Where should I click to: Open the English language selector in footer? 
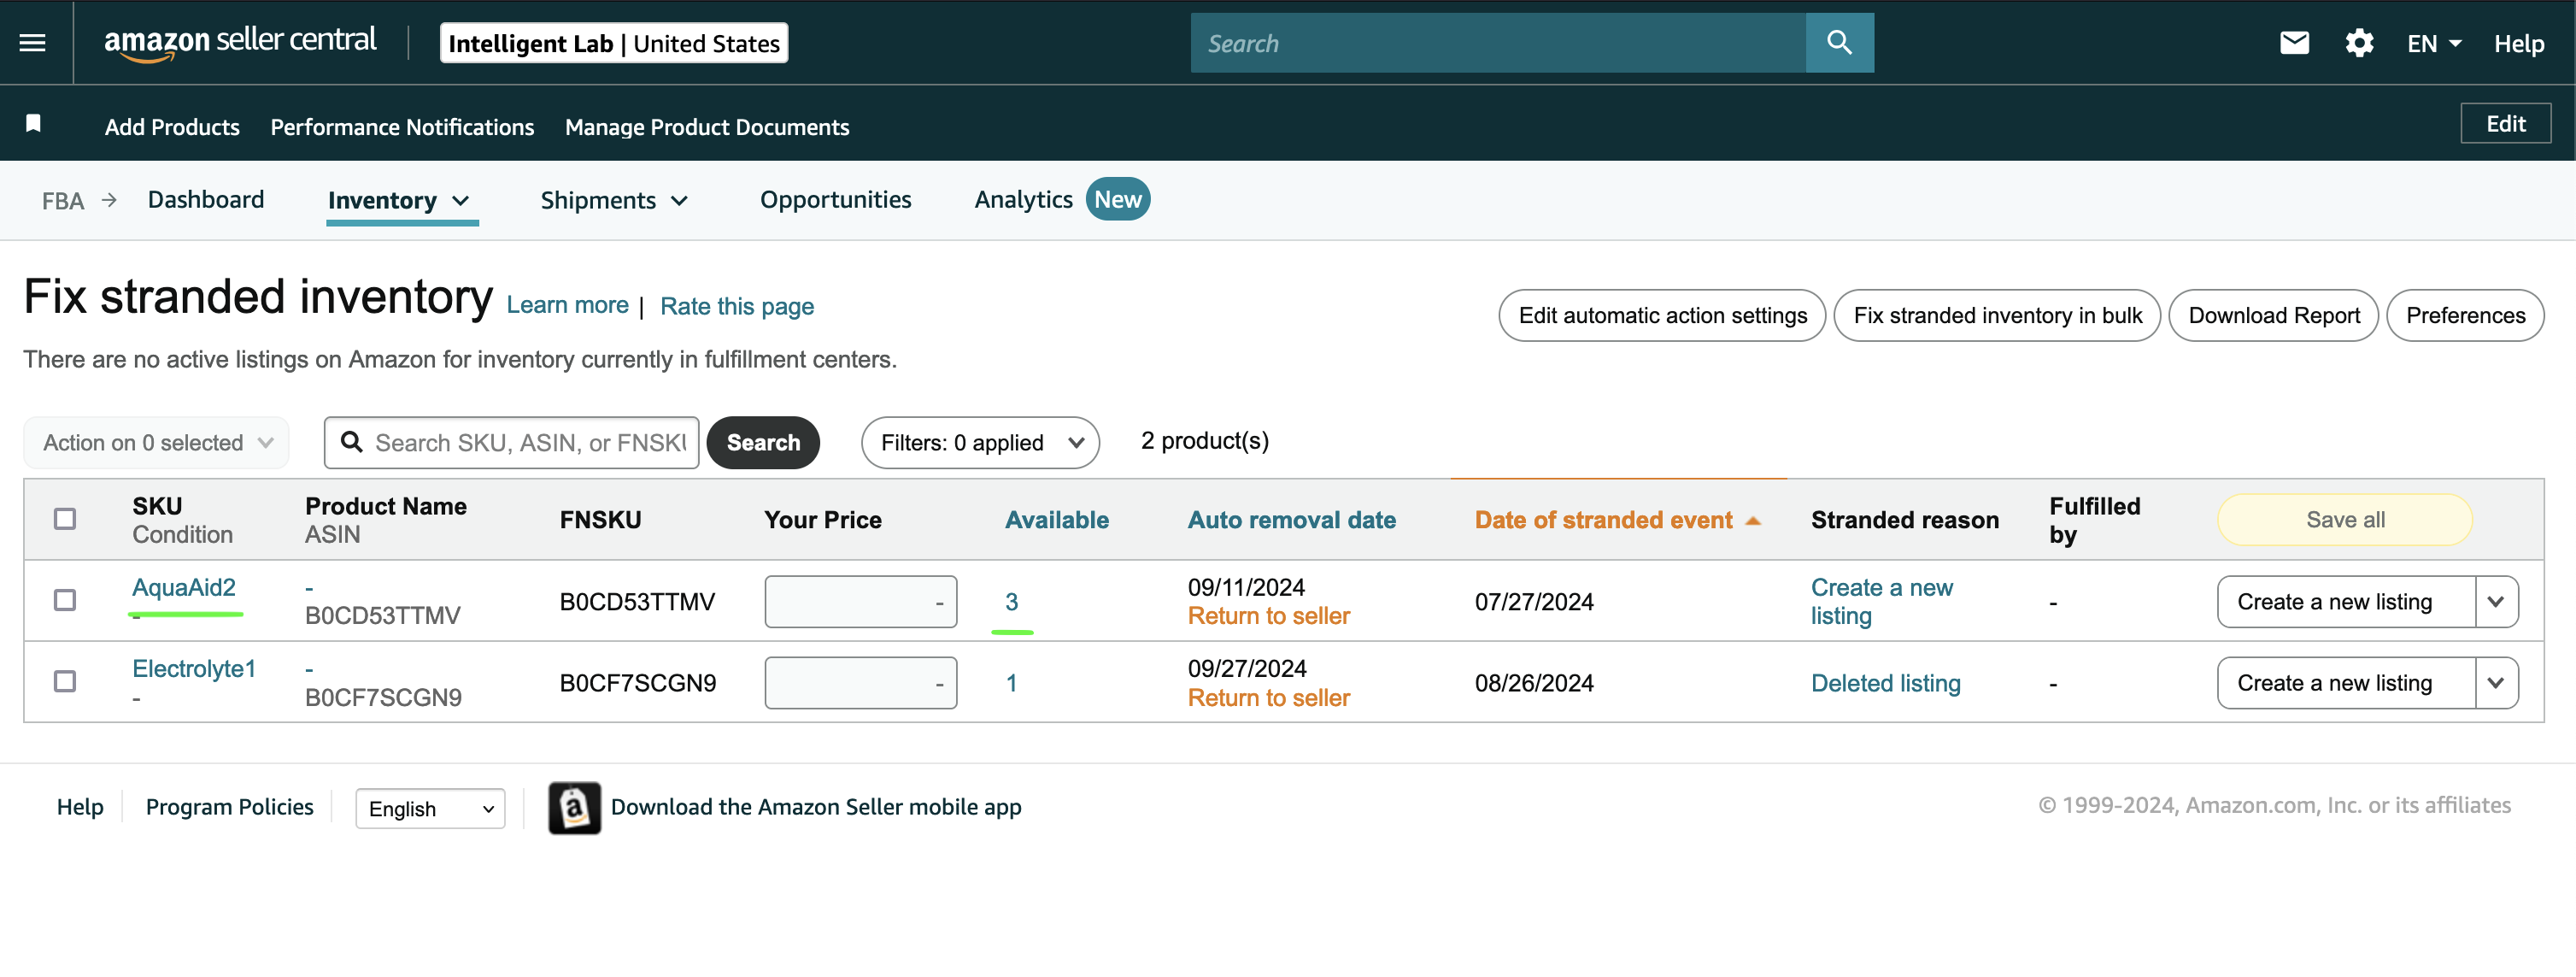coord(431,809)
